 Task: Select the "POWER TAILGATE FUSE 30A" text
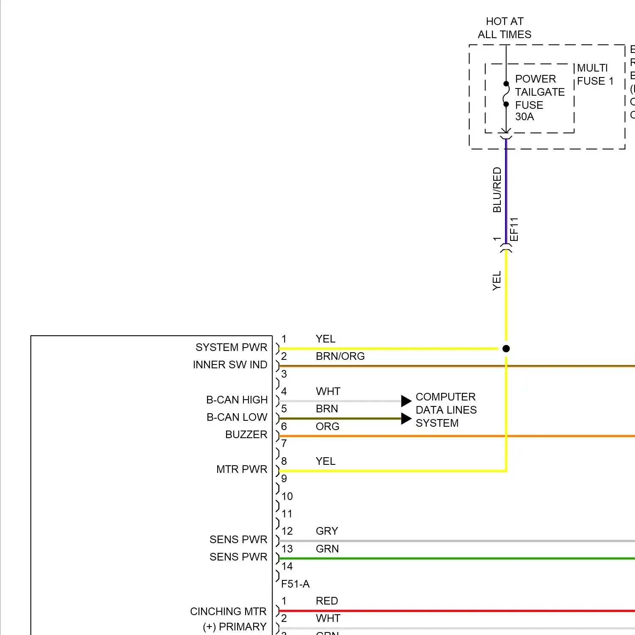540,98
